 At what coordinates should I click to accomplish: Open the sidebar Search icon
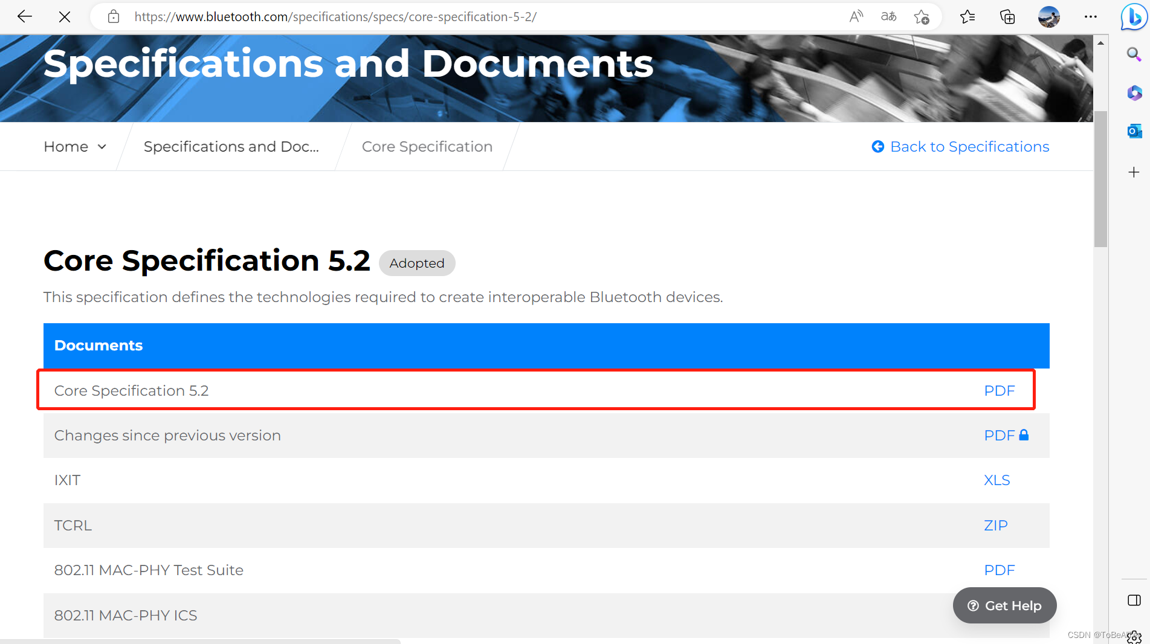tap(1134, 55)
